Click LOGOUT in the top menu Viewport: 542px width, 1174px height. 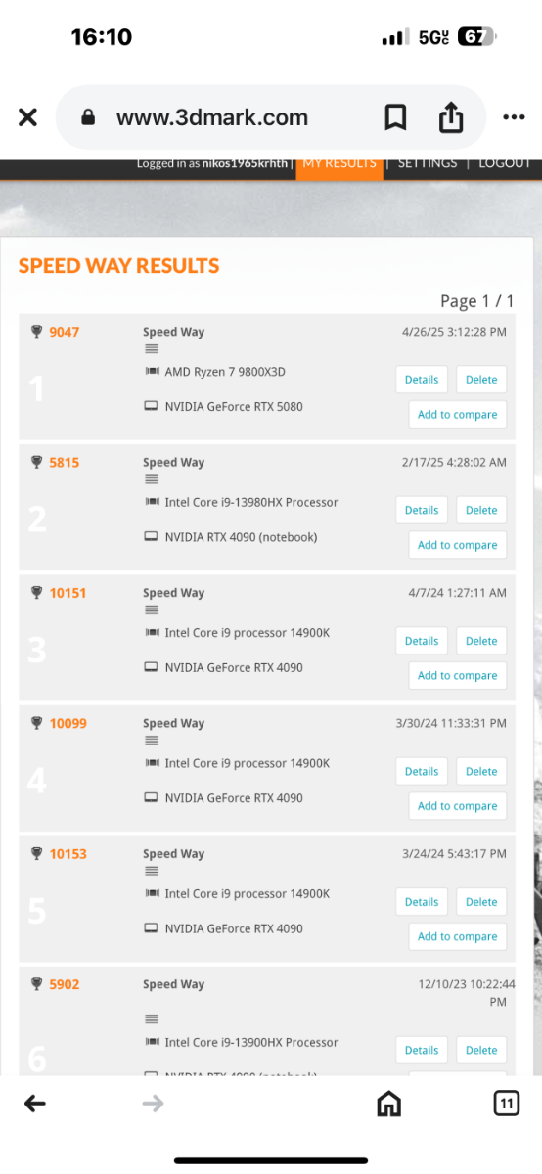(x=505, y=163)
